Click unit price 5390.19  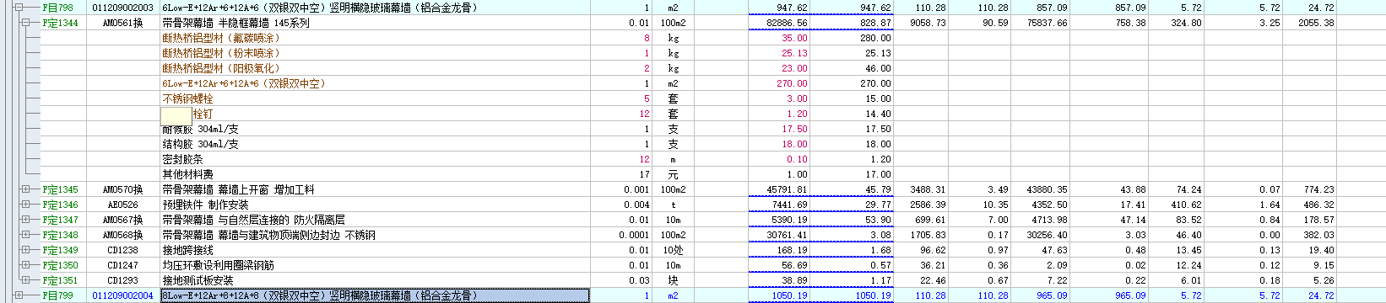(789, 220)
